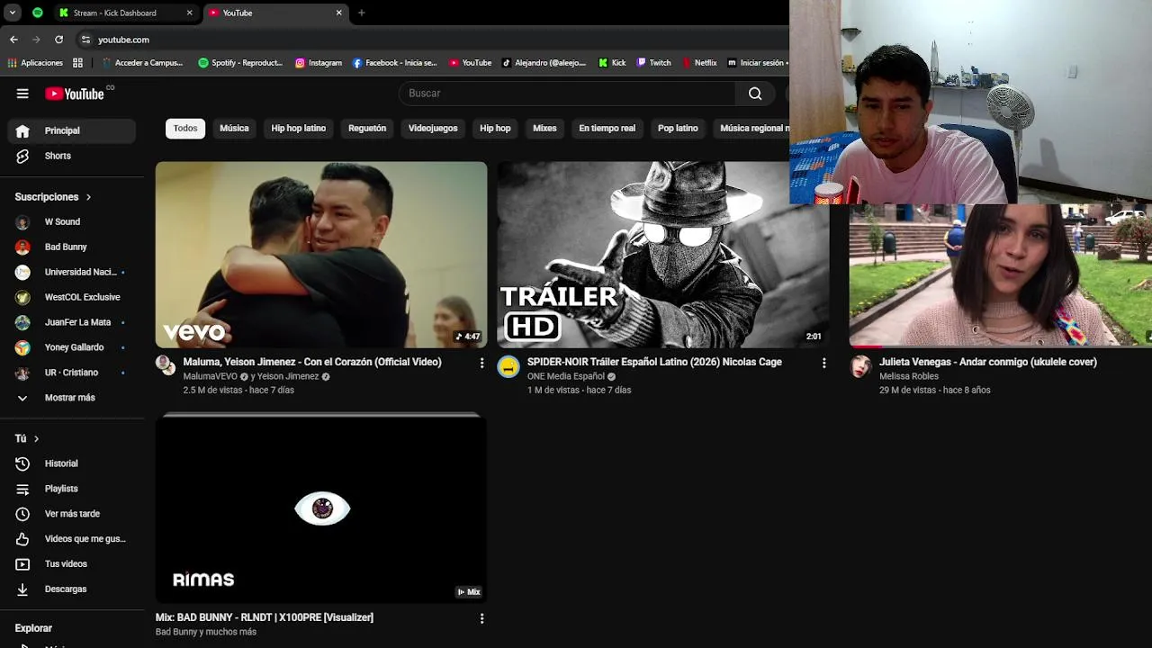Open the YouTube hamburger guide menu

[x=22, y=94]
